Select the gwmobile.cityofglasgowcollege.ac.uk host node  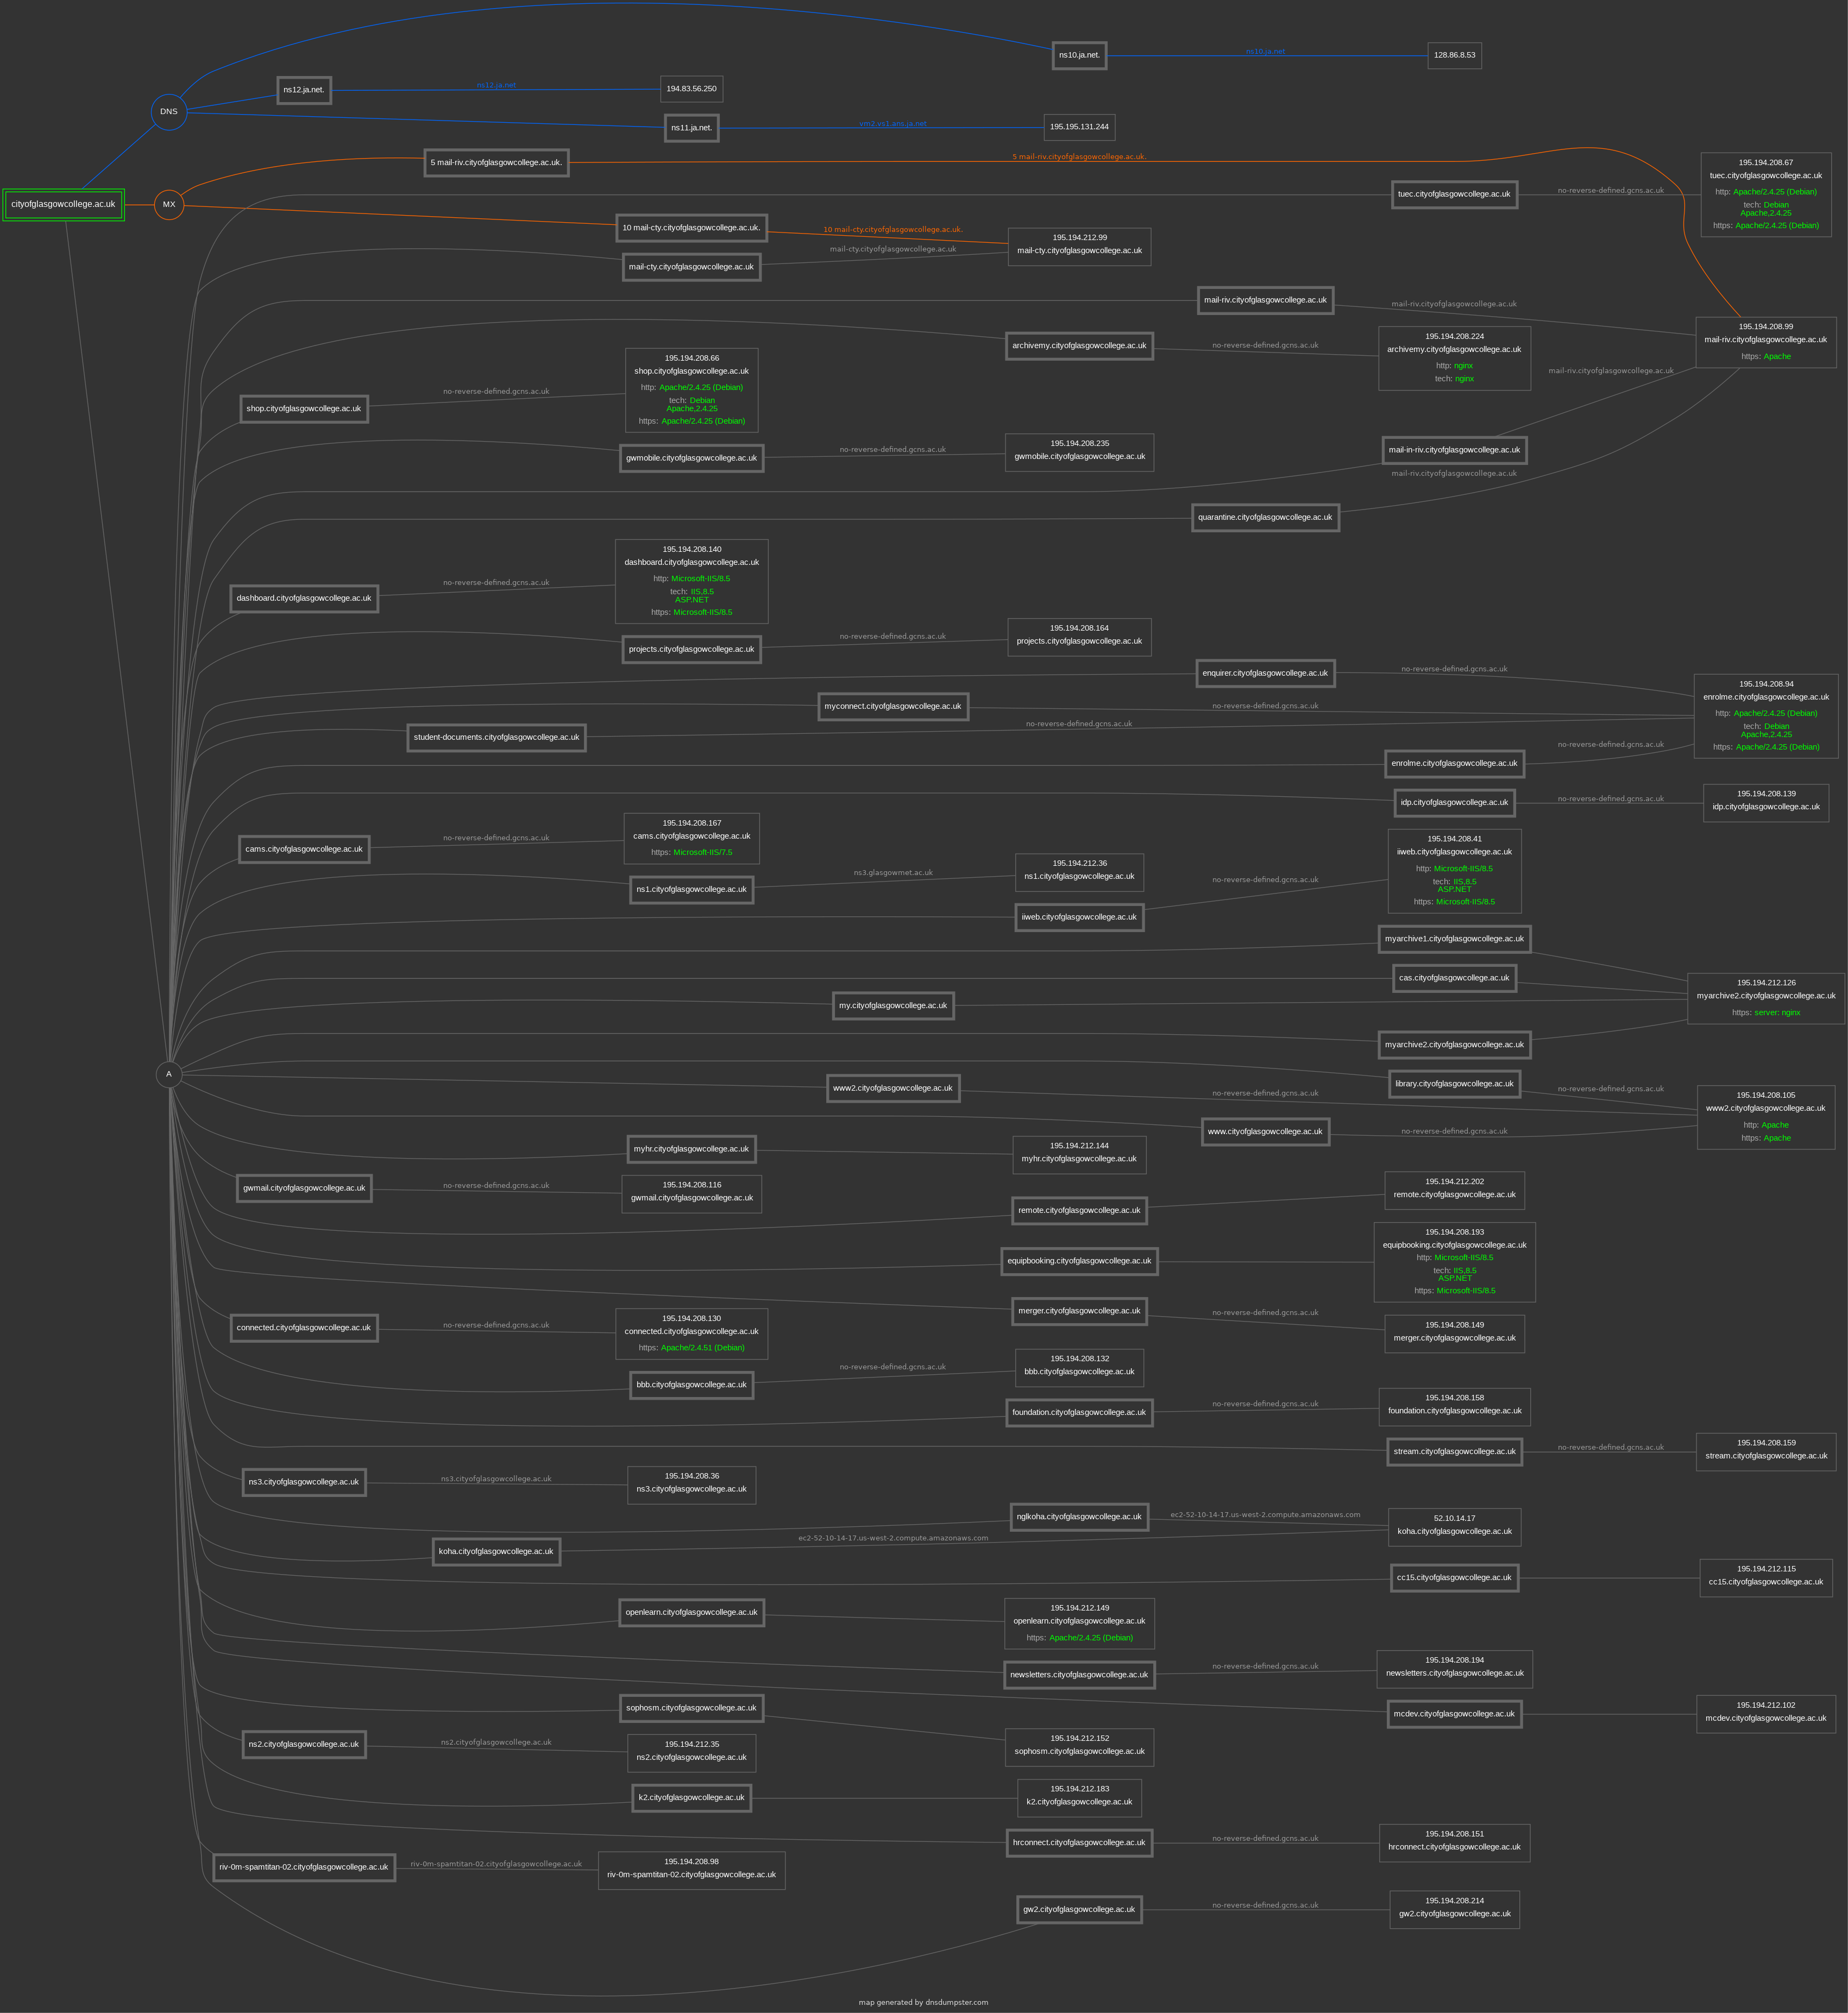click(692, 458)
